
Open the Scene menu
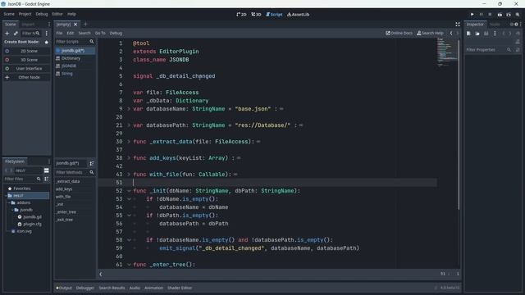click(x=9, y=14)
